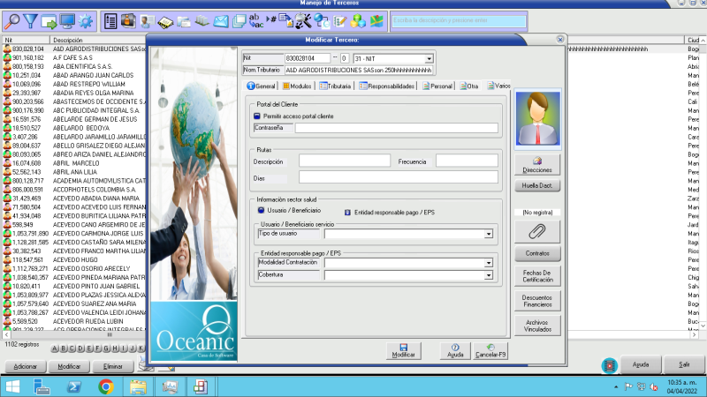This screenshot has height=397, width=707.
Task: Filter list by letter A button
Action: coord(55,348)
